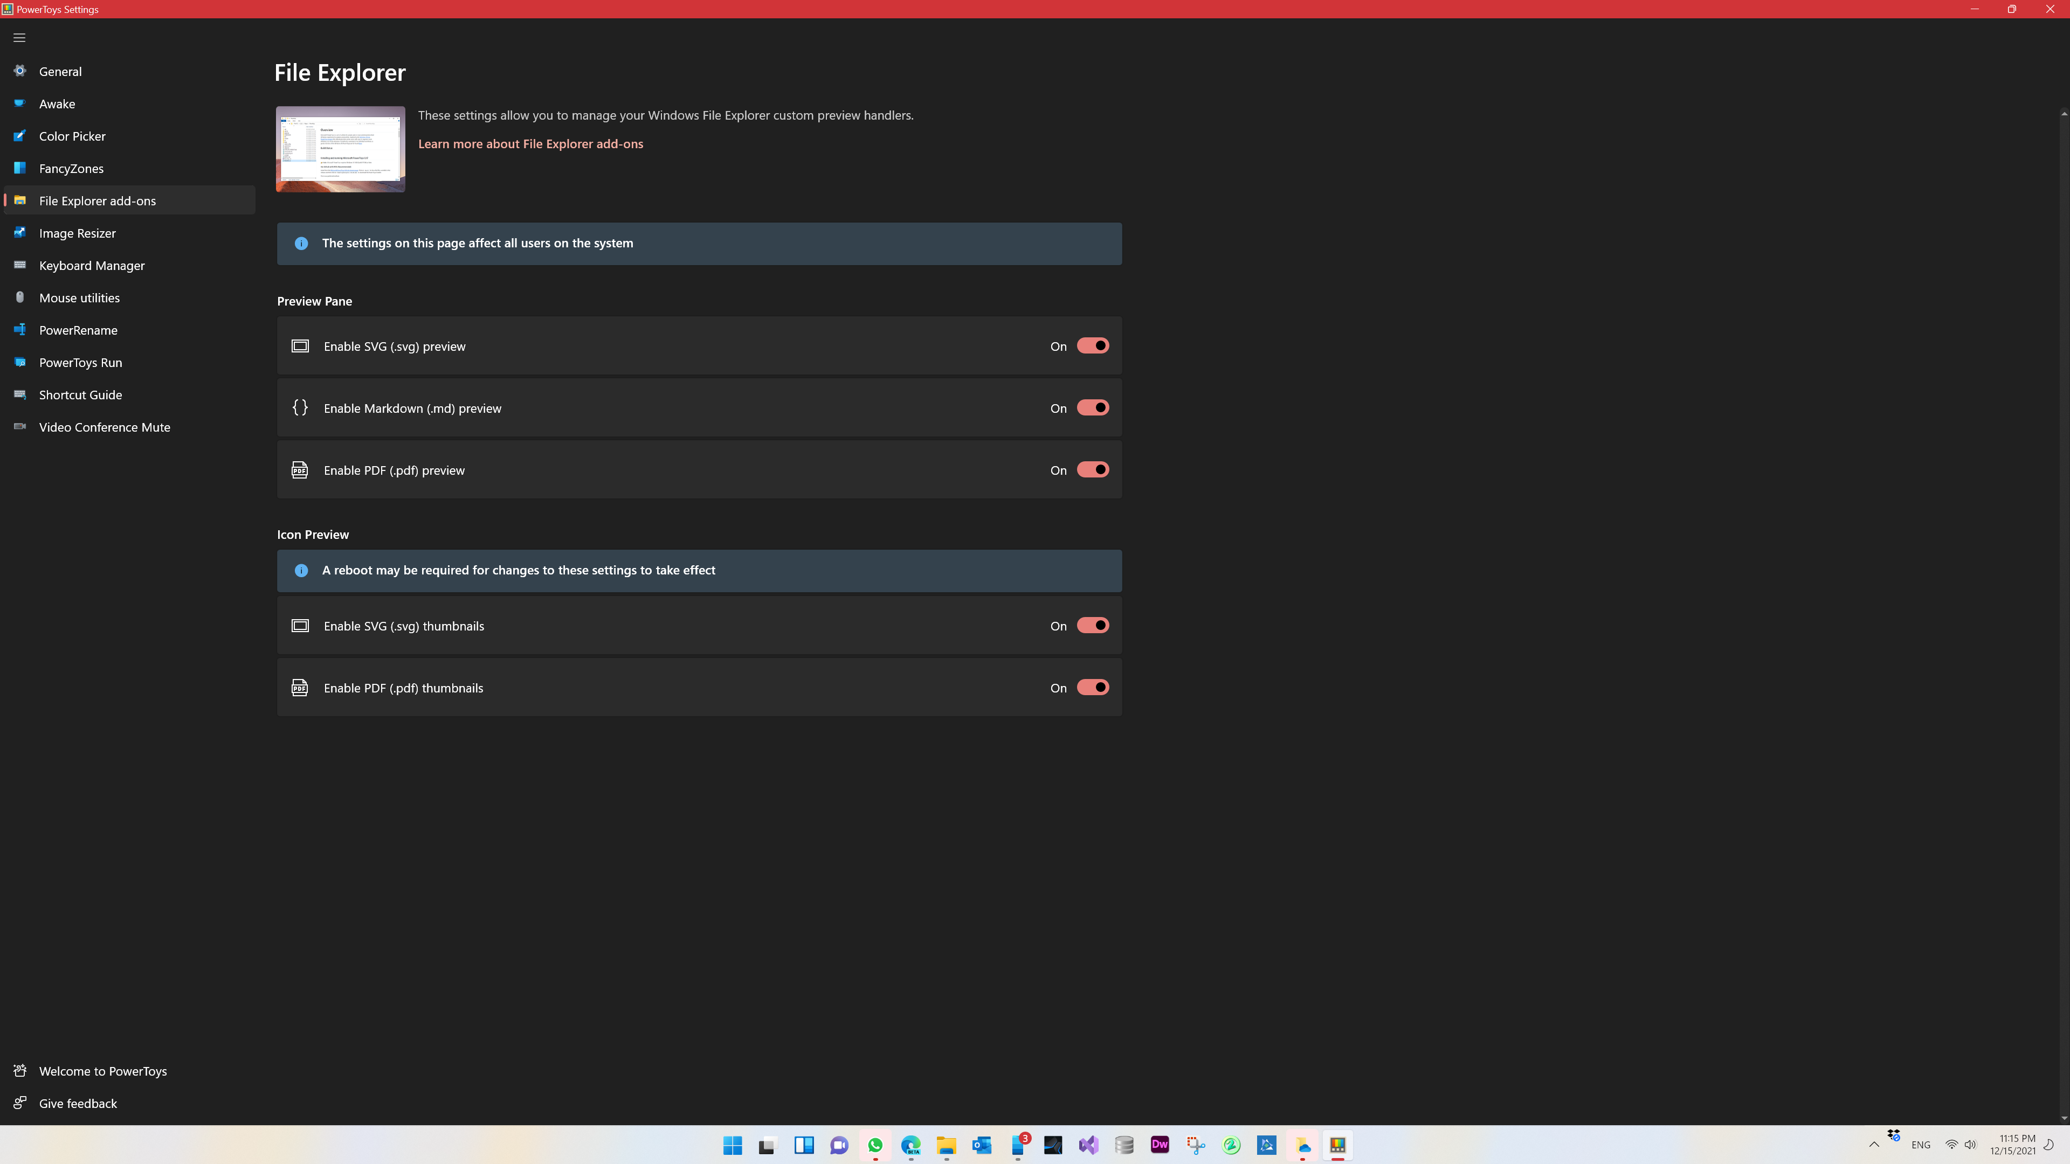This screenshot has height=1164, width=2070.
Task: Switch off SVG thumbnails toggle
Action: [1093, 625]
